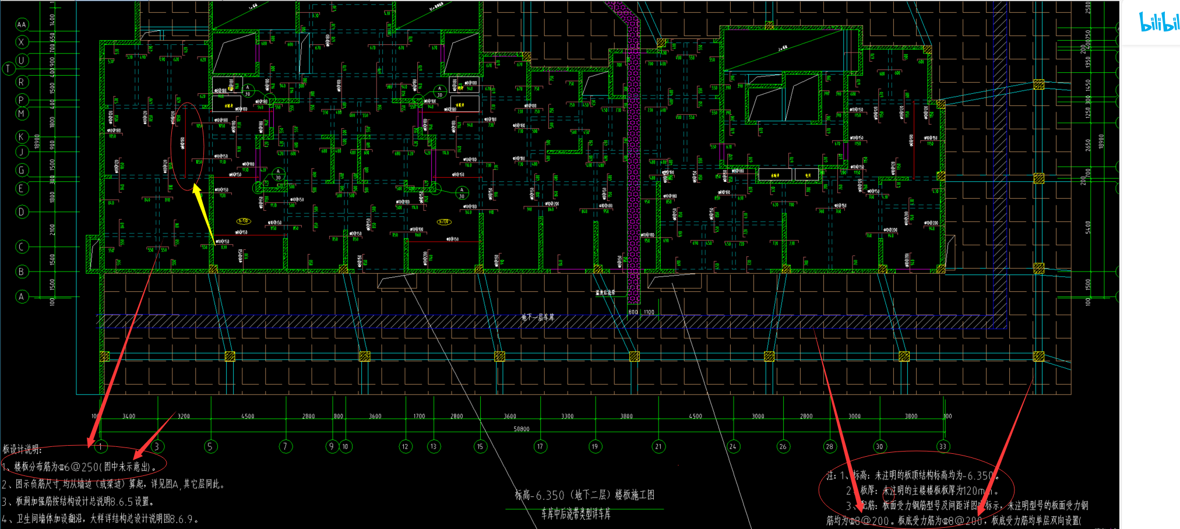Select grid axis bubble 19

(594, 447)
